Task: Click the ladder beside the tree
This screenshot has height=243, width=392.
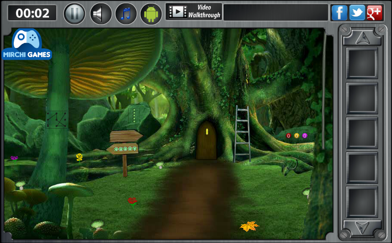Action: 242,134
